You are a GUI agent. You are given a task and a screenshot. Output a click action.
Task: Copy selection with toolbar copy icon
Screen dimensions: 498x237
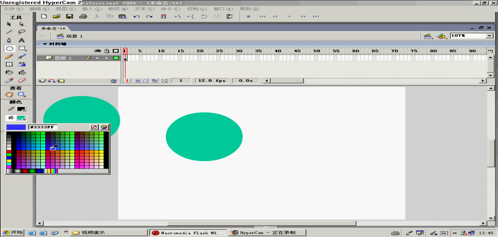[x=110, y=17]
